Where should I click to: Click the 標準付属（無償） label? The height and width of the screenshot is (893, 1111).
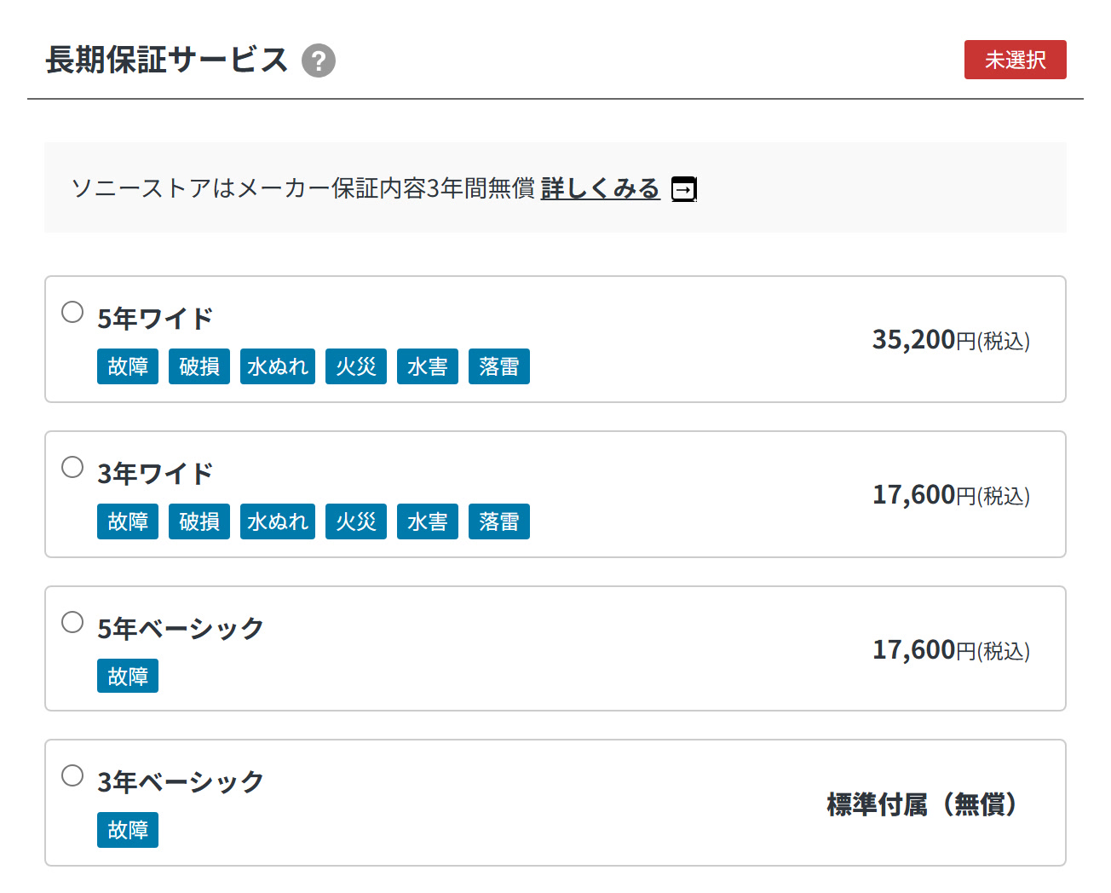click(x=922, y=804)
